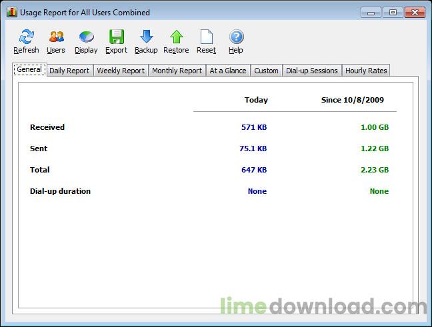Switch to the Hourly Rates tab
The height and width of the screenshot is (327, 432).
[366, 71]
